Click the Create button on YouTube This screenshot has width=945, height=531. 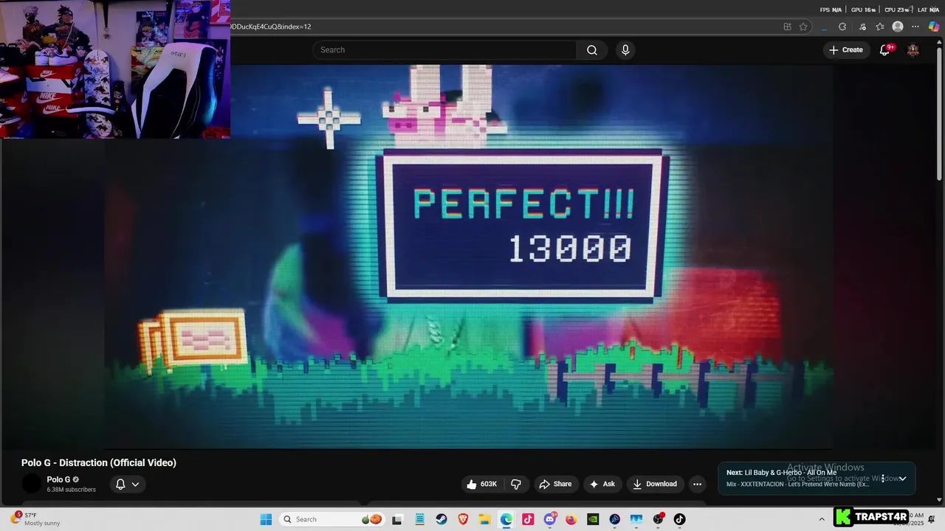coord(846,50)
